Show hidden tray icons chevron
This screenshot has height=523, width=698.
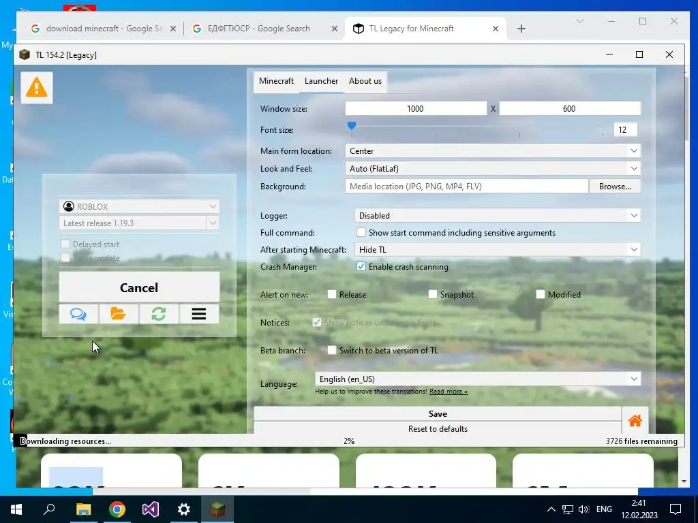(551, 509)
